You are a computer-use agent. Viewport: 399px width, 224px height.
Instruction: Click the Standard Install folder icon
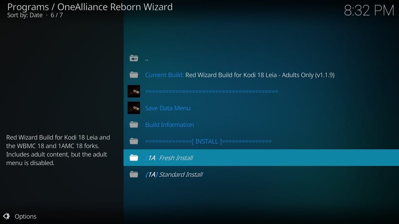(x=134, y=175)
